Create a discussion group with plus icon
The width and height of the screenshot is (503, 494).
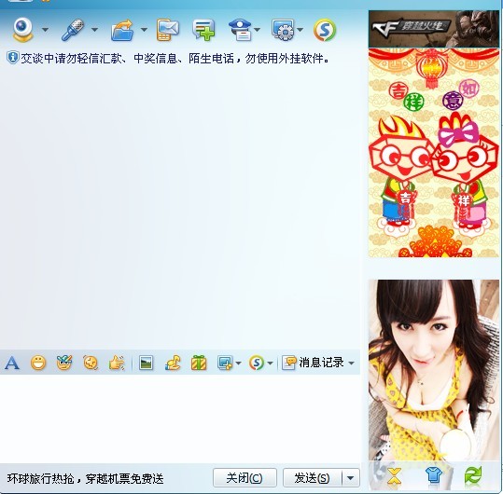click(203, 30)
